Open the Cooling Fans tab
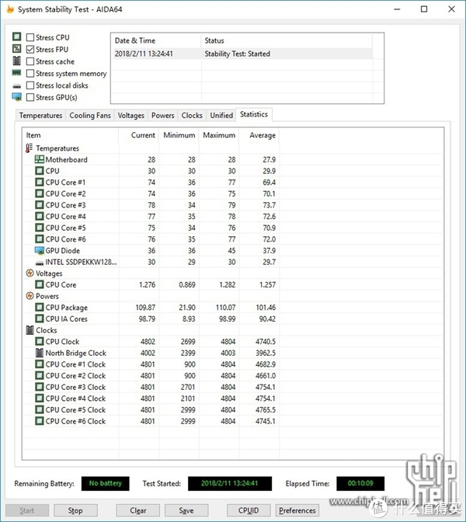This screenshot has width=466, height=522. click(x=90, y=116)
